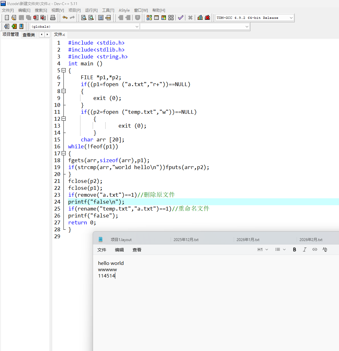The width and height of the screenshot is (339, 351).
Task: Open Notepad's 文件 menu
Action: (x=101, y=250)
